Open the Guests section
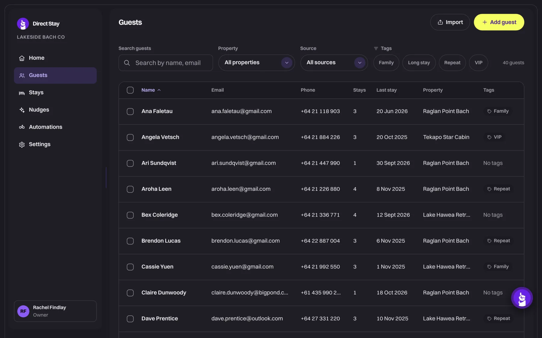 (55, 75)
